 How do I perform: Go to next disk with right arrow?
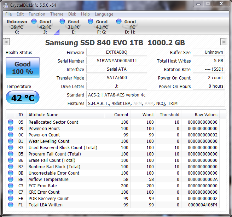224,42
